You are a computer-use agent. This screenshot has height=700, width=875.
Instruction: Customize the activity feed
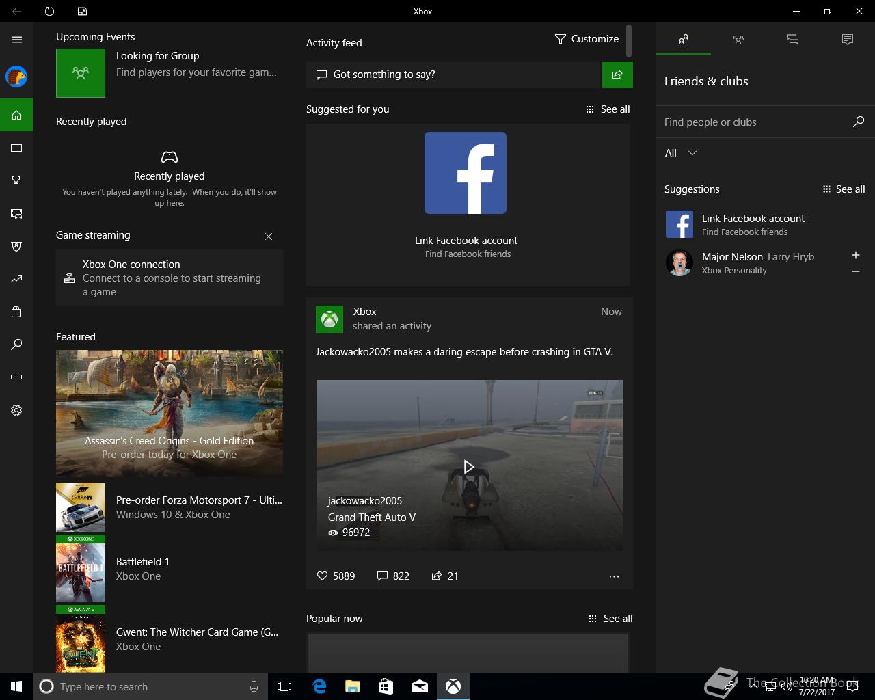pyautogui.click(x=587, y=39)
